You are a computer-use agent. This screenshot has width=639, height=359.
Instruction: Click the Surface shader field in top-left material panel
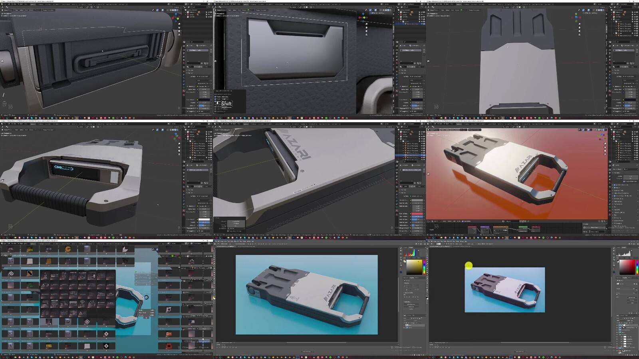(x=203, y=76)
